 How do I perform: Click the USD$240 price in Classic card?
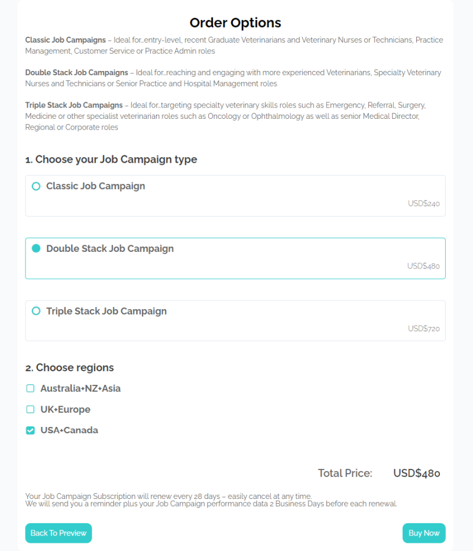point(423,204)
